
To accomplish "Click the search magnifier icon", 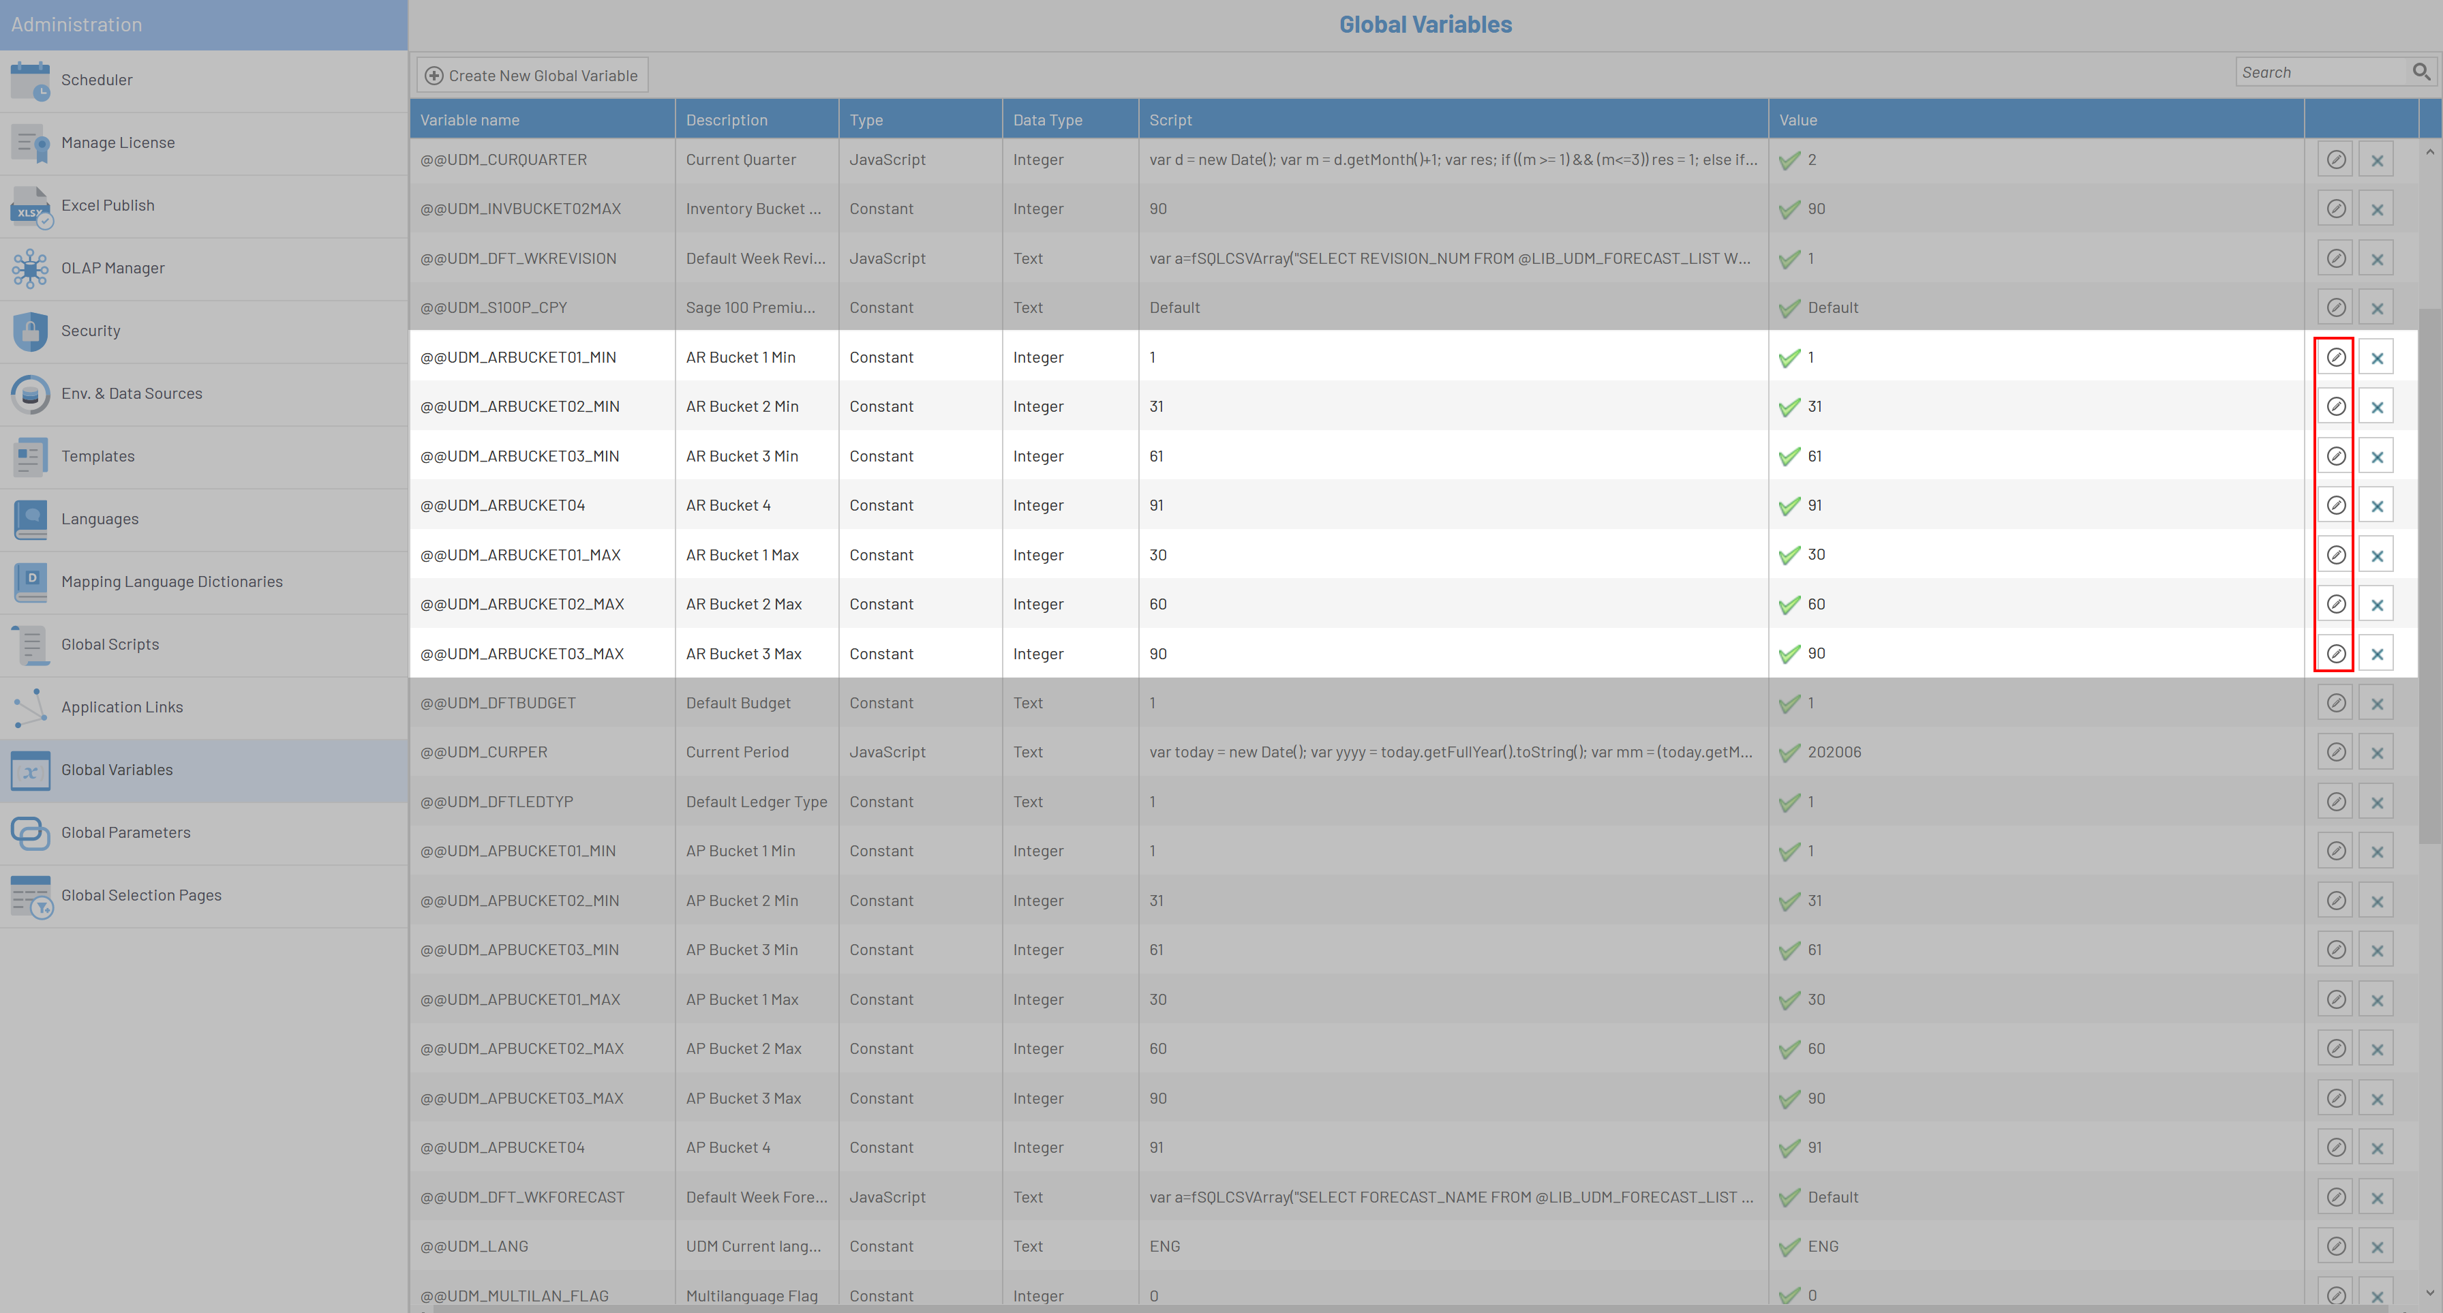I will pos(2421,72).
